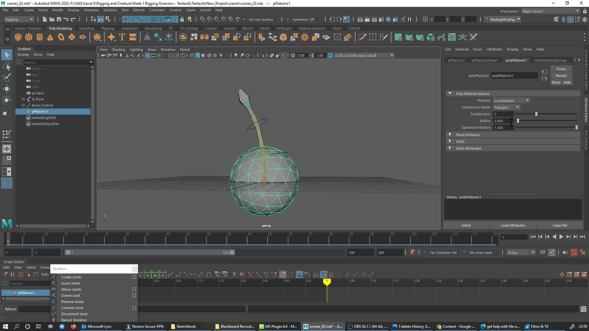Viewport: 589px width, 331px height.
Task: Activate the Paint selection tool
Action: click(7, 78)
